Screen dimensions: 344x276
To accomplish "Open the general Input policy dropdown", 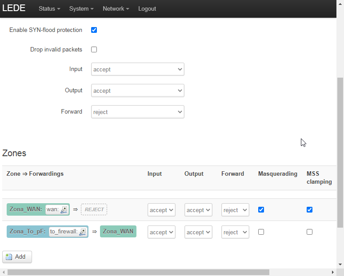I will point(138,69).
